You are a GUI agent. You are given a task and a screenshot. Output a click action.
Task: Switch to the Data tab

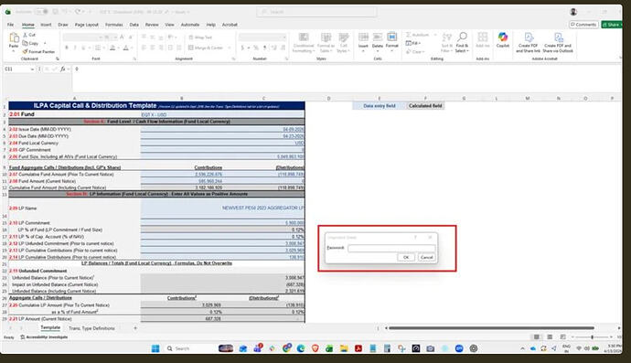click(x=134, y=25)
